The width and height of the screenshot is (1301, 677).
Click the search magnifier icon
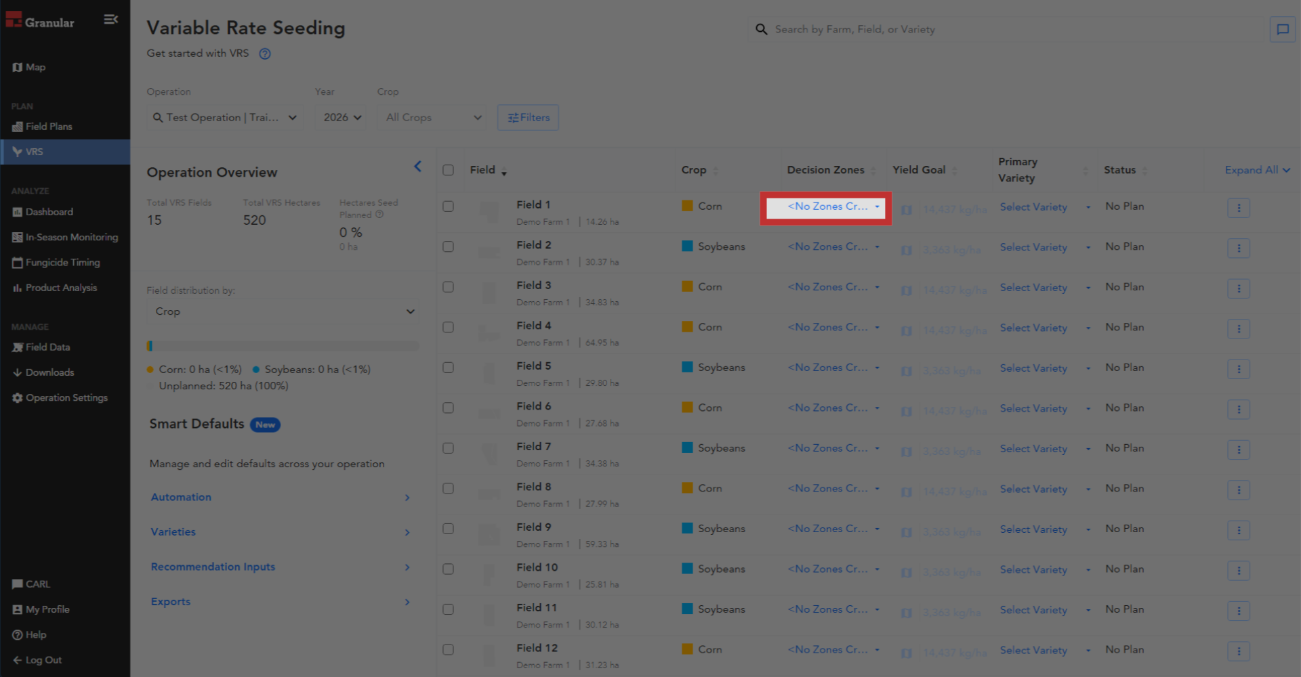point(762,30)
